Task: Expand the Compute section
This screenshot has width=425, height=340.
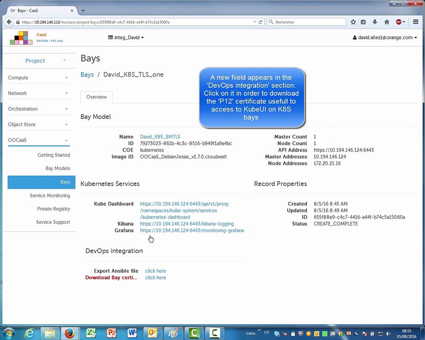Action: click(x=39, y=77)
